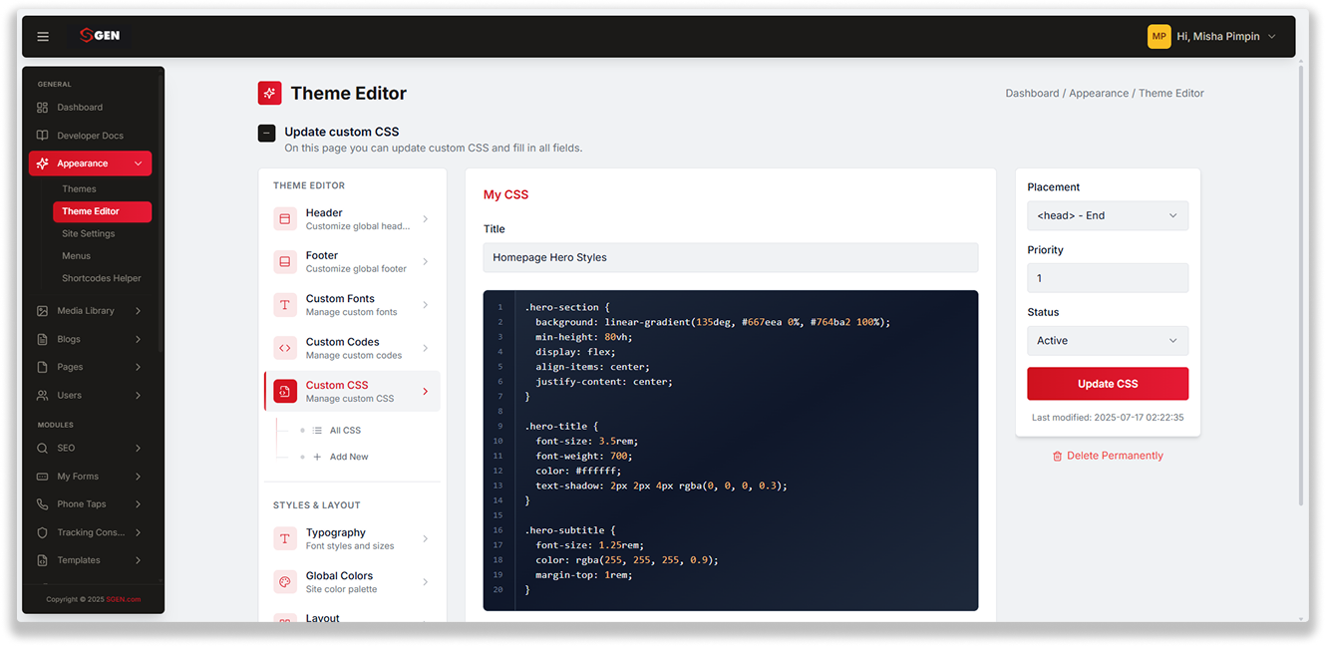Click the Update CSS button
This screenshot has width=1326, height=647.
click(x=1108, y=384)
